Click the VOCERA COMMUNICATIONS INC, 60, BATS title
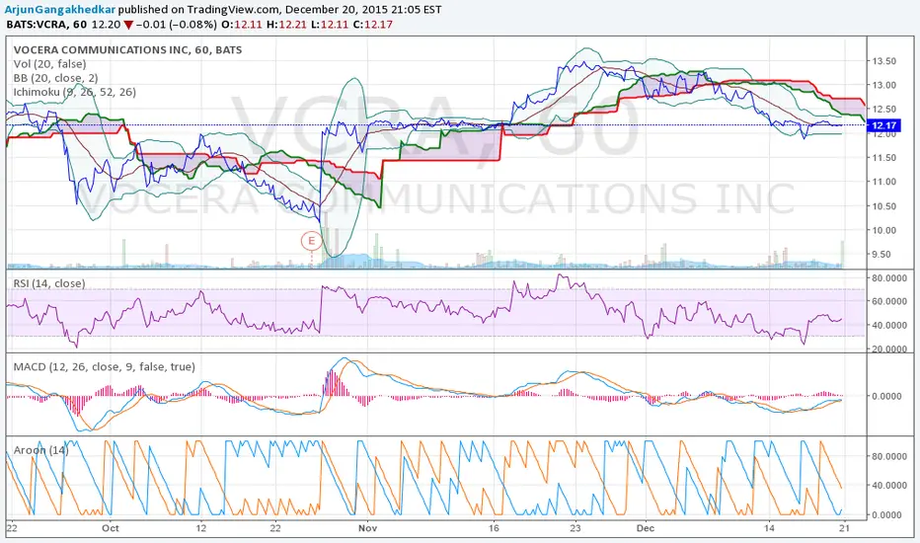This screenshot has width=920, height=543. click(128, 50)
